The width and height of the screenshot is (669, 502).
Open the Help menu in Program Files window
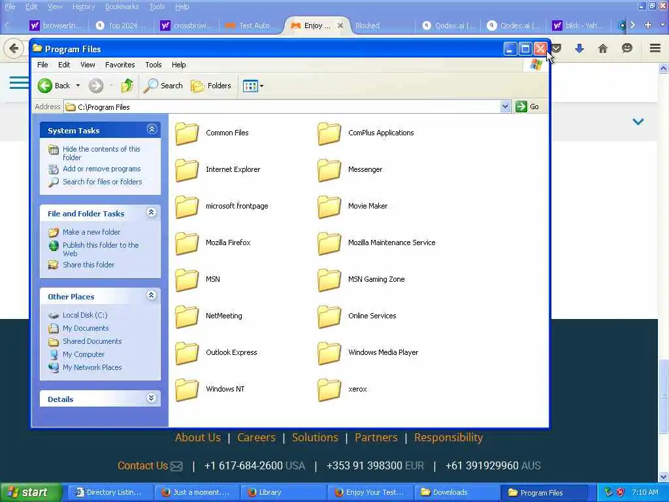point(179,65)
